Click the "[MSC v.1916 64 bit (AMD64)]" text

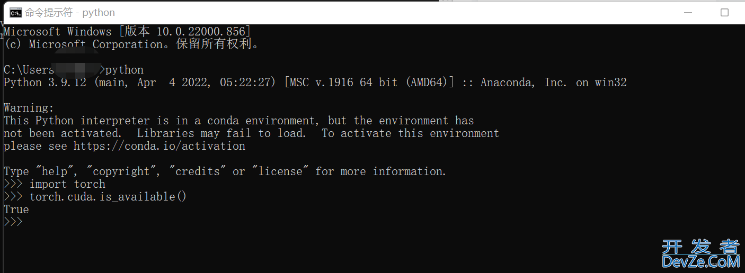pyautogui.click(x=369, y=83)
